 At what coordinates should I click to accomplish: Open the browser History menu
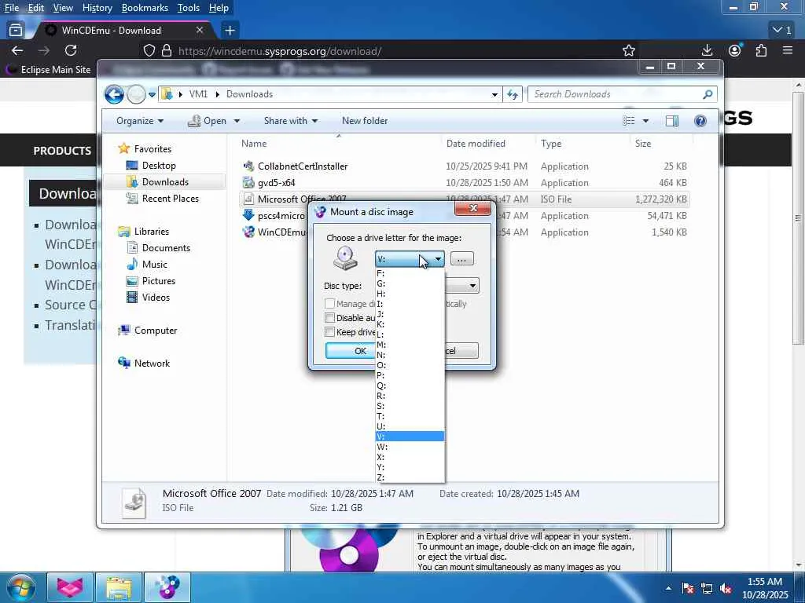(x=97, y=8)
